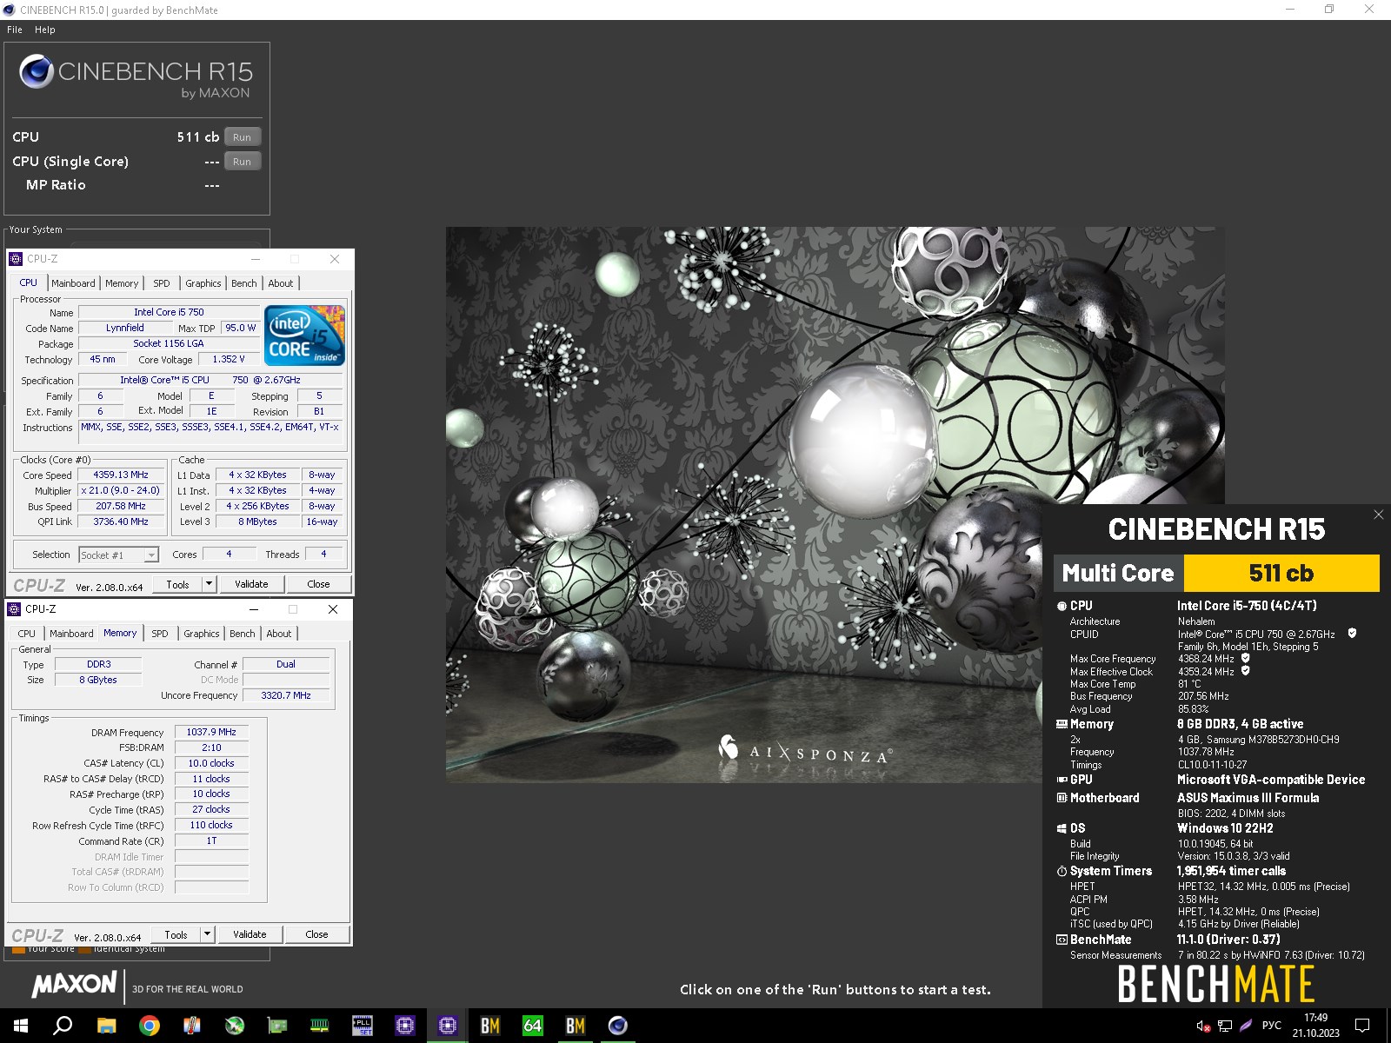Screen dimensions: 1391x1043
Task: Open the Help menu in Cinebench
Action: click(45, 30)
